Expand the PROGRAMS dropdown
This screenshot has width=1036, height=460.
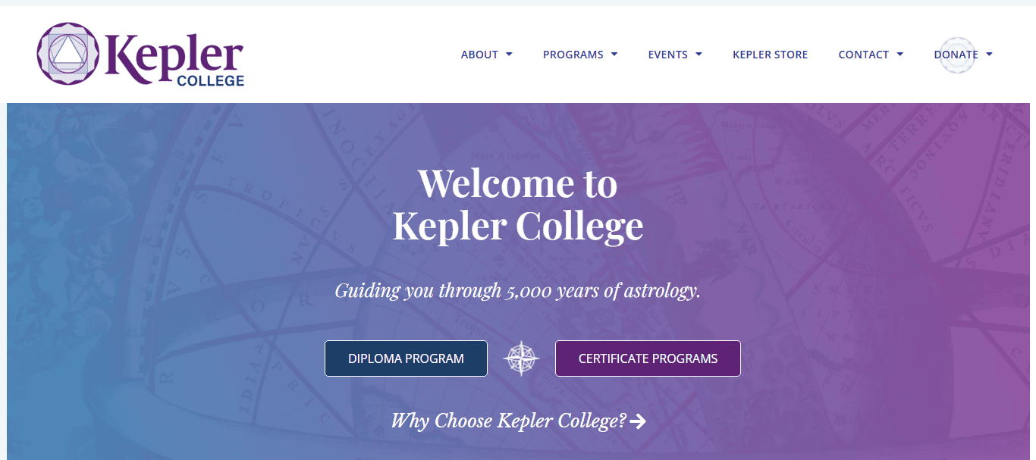click(x=613, y=55)
